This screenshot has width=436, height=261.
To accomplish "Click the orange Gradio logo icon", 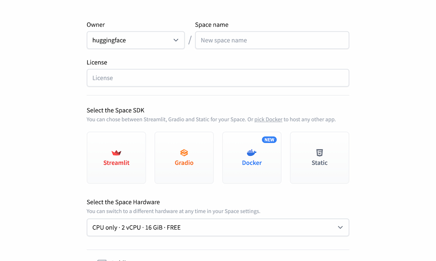I will pyautogui.click(x=184, y=153).
